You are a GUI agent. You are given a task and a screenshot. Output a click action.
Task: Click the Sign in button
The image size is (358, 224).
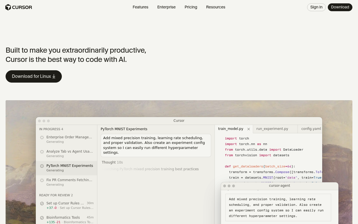[x=316, y=7]
